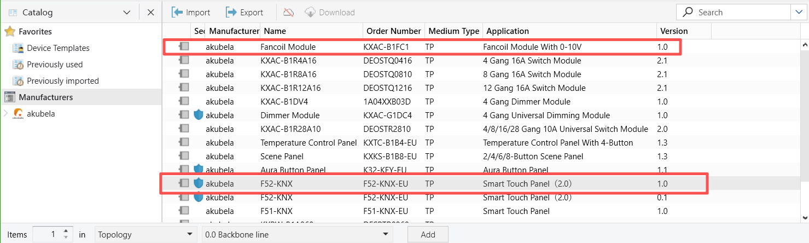This screenshot has width=809, height=243.
Task: Select the akubela manufacturer entry
Action: coord(41,114)
